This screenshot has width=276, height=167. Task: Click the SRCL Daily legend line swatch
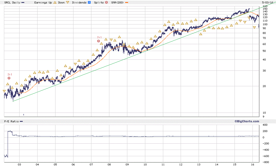coord(23,3)
